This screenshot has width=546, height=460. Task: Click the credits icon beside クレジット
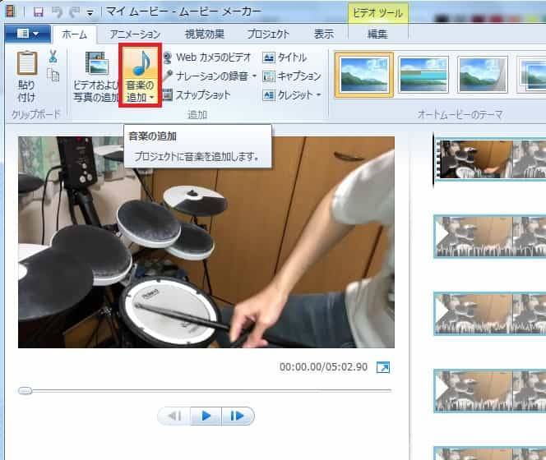pos(268,95)
